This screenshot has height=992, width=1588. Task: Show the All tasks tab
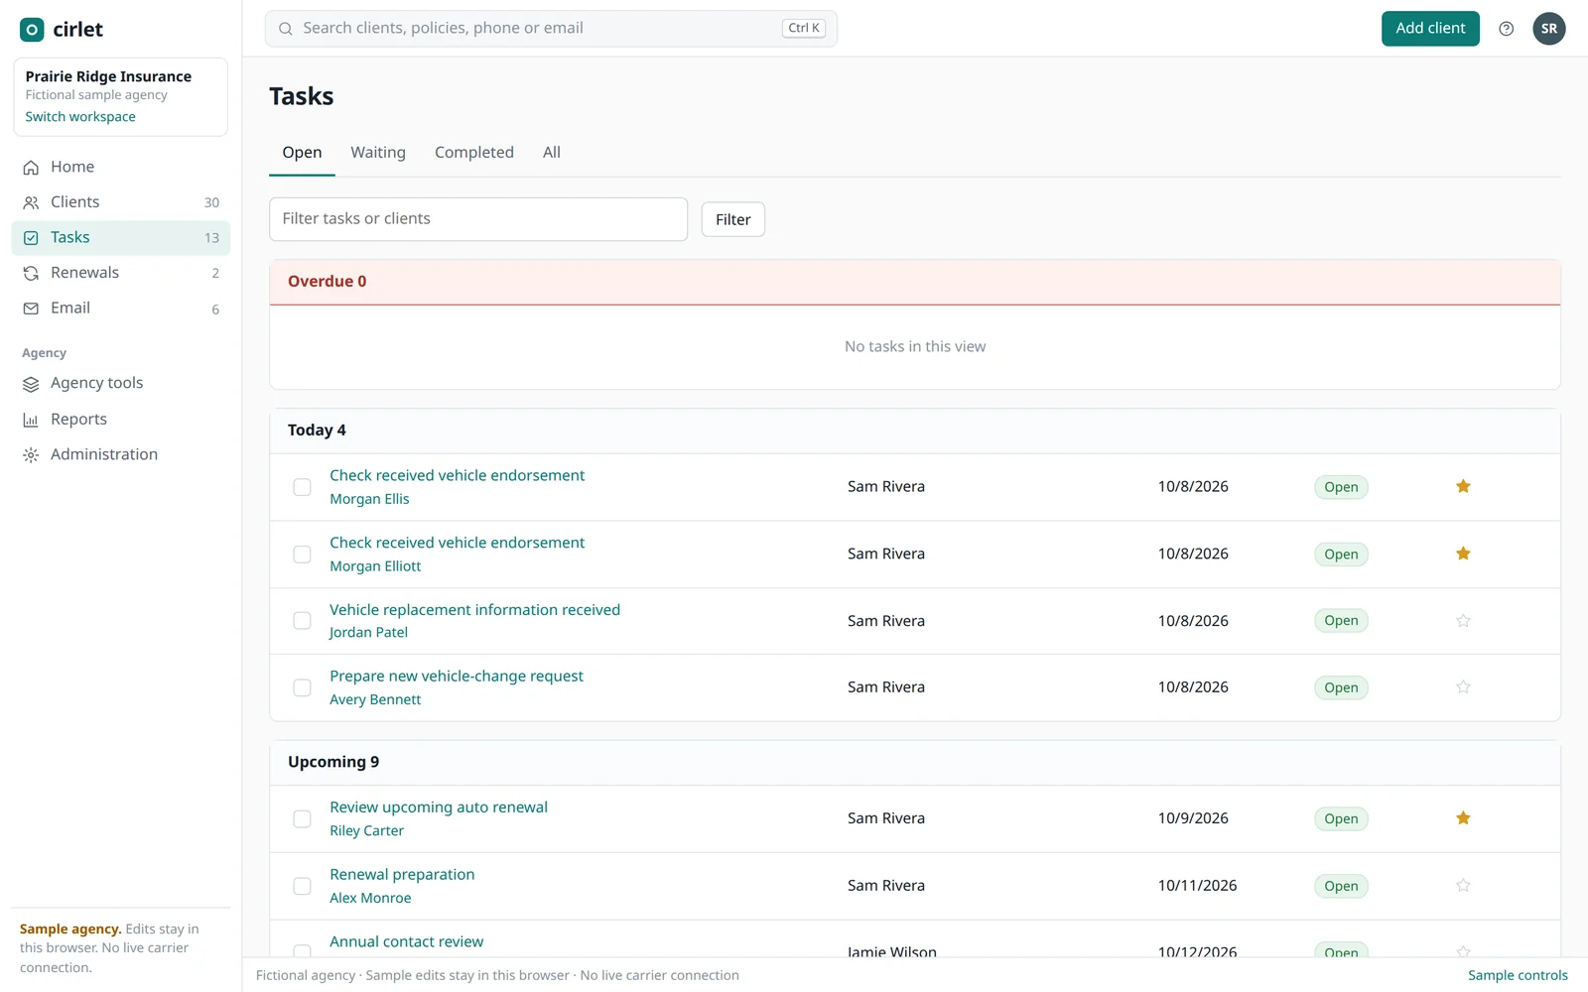point(552,153)
